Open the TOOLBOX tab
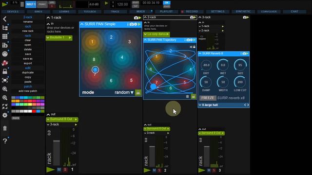This screenshot has width=312, height=175. tap(90, 12)
